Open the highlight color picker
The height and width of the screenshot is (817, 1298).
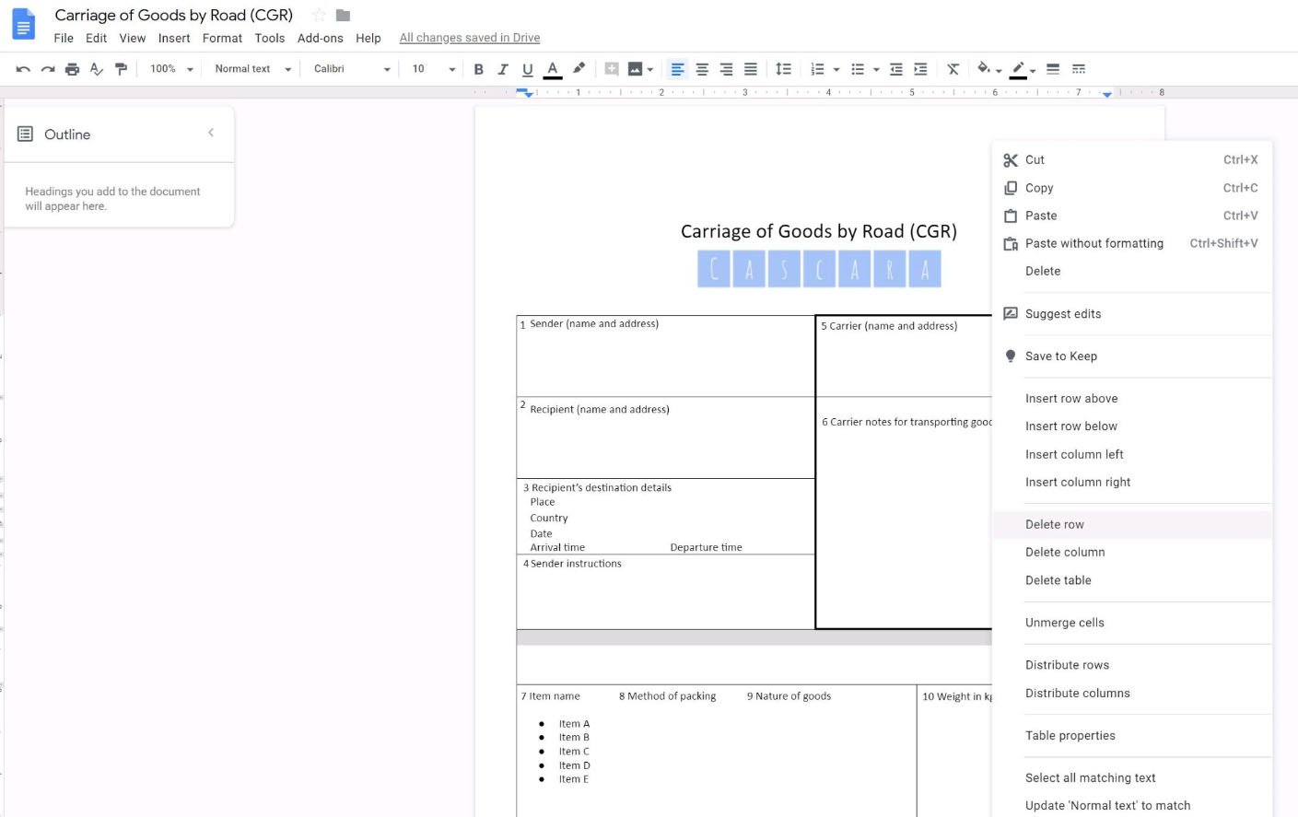click(579, 69)
